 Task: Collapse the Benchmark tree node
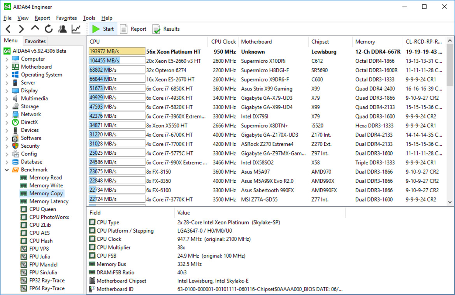click(7, 170)
